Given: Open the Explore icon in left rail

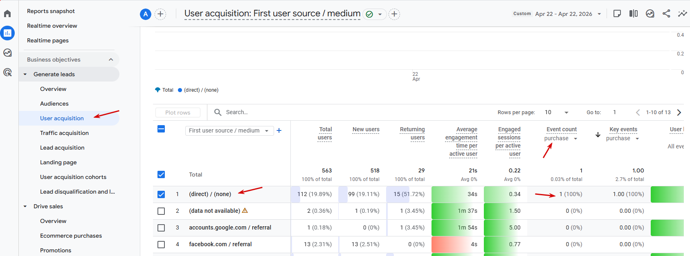Looking at the screenshot, I should 7,53.
